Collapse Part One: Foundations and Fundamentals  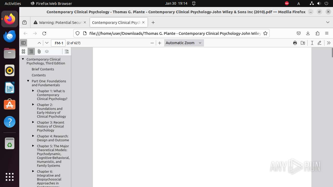pyautogui.click(x=28, y=81)
